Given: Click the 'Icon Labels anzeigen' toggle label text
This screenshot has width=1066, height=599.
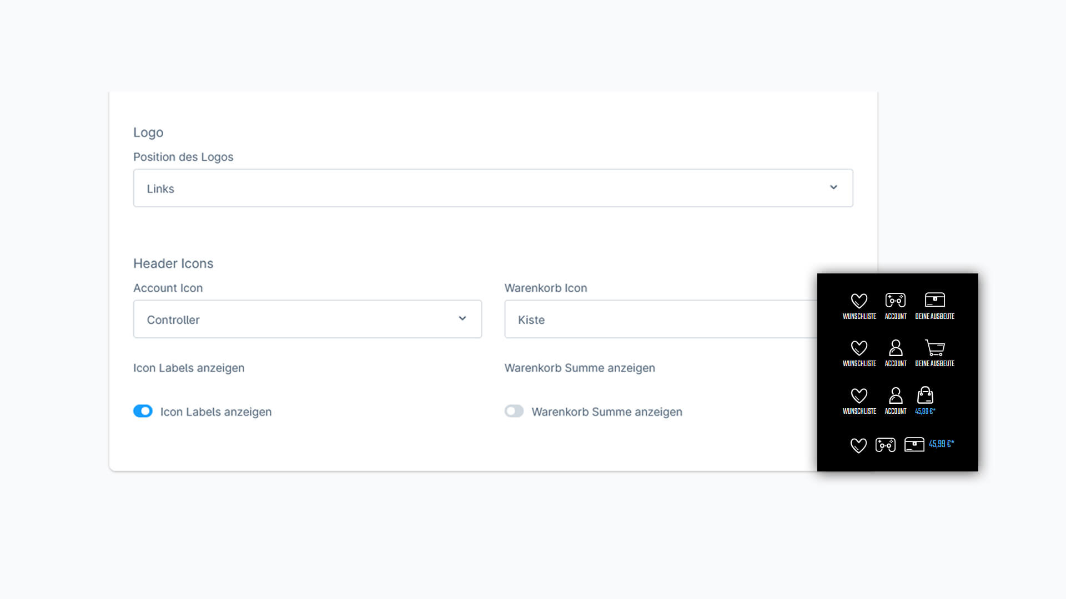Looking at the screenshot, I should click(x=216, y=412).
